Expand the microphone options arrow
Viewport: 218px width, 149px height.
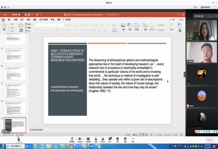76,139
